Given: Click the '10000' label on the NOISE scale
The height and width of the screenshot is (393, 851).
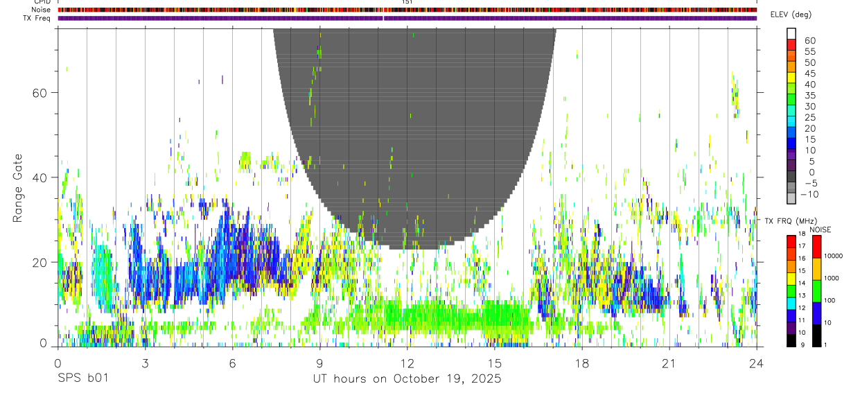Looking at the screenshot, I should [834, 256].
